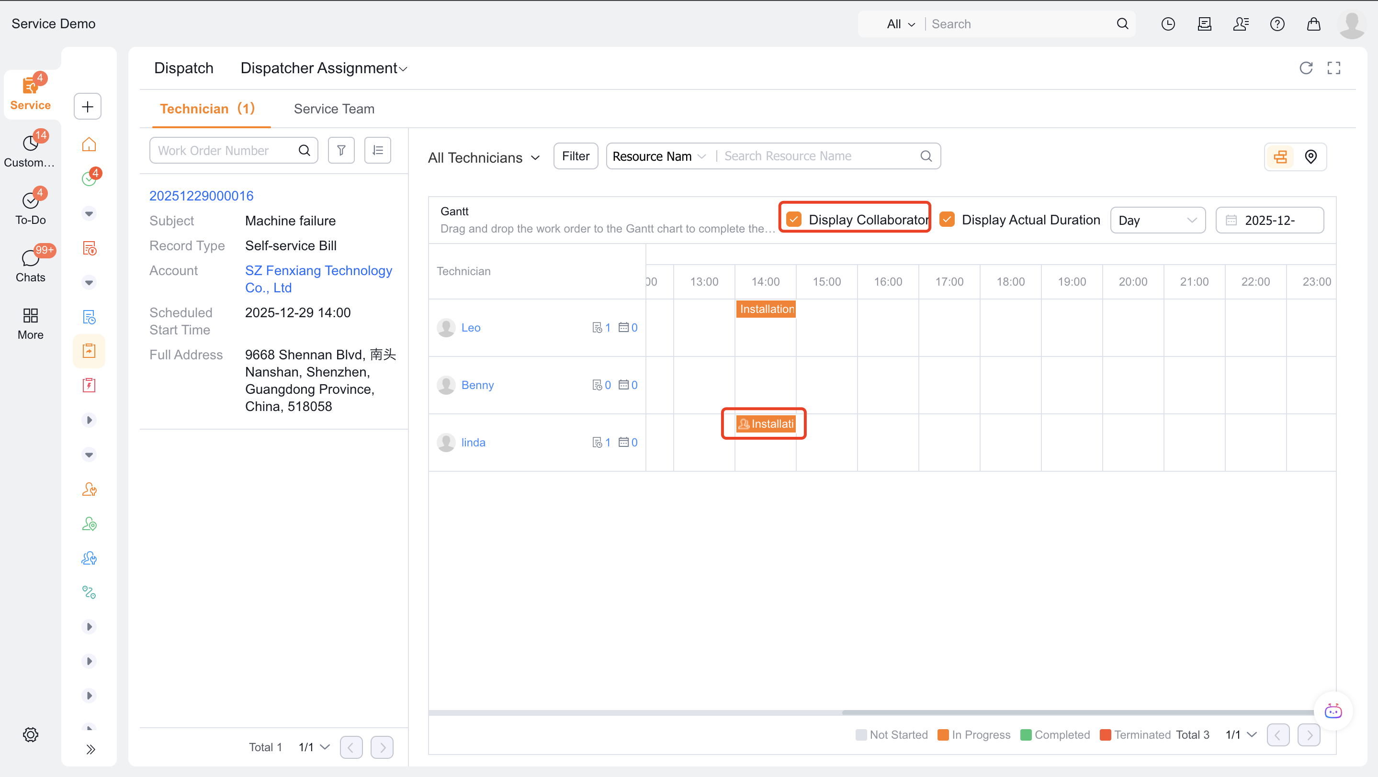Open the All Technicians dropdown

tap(484, 157)
